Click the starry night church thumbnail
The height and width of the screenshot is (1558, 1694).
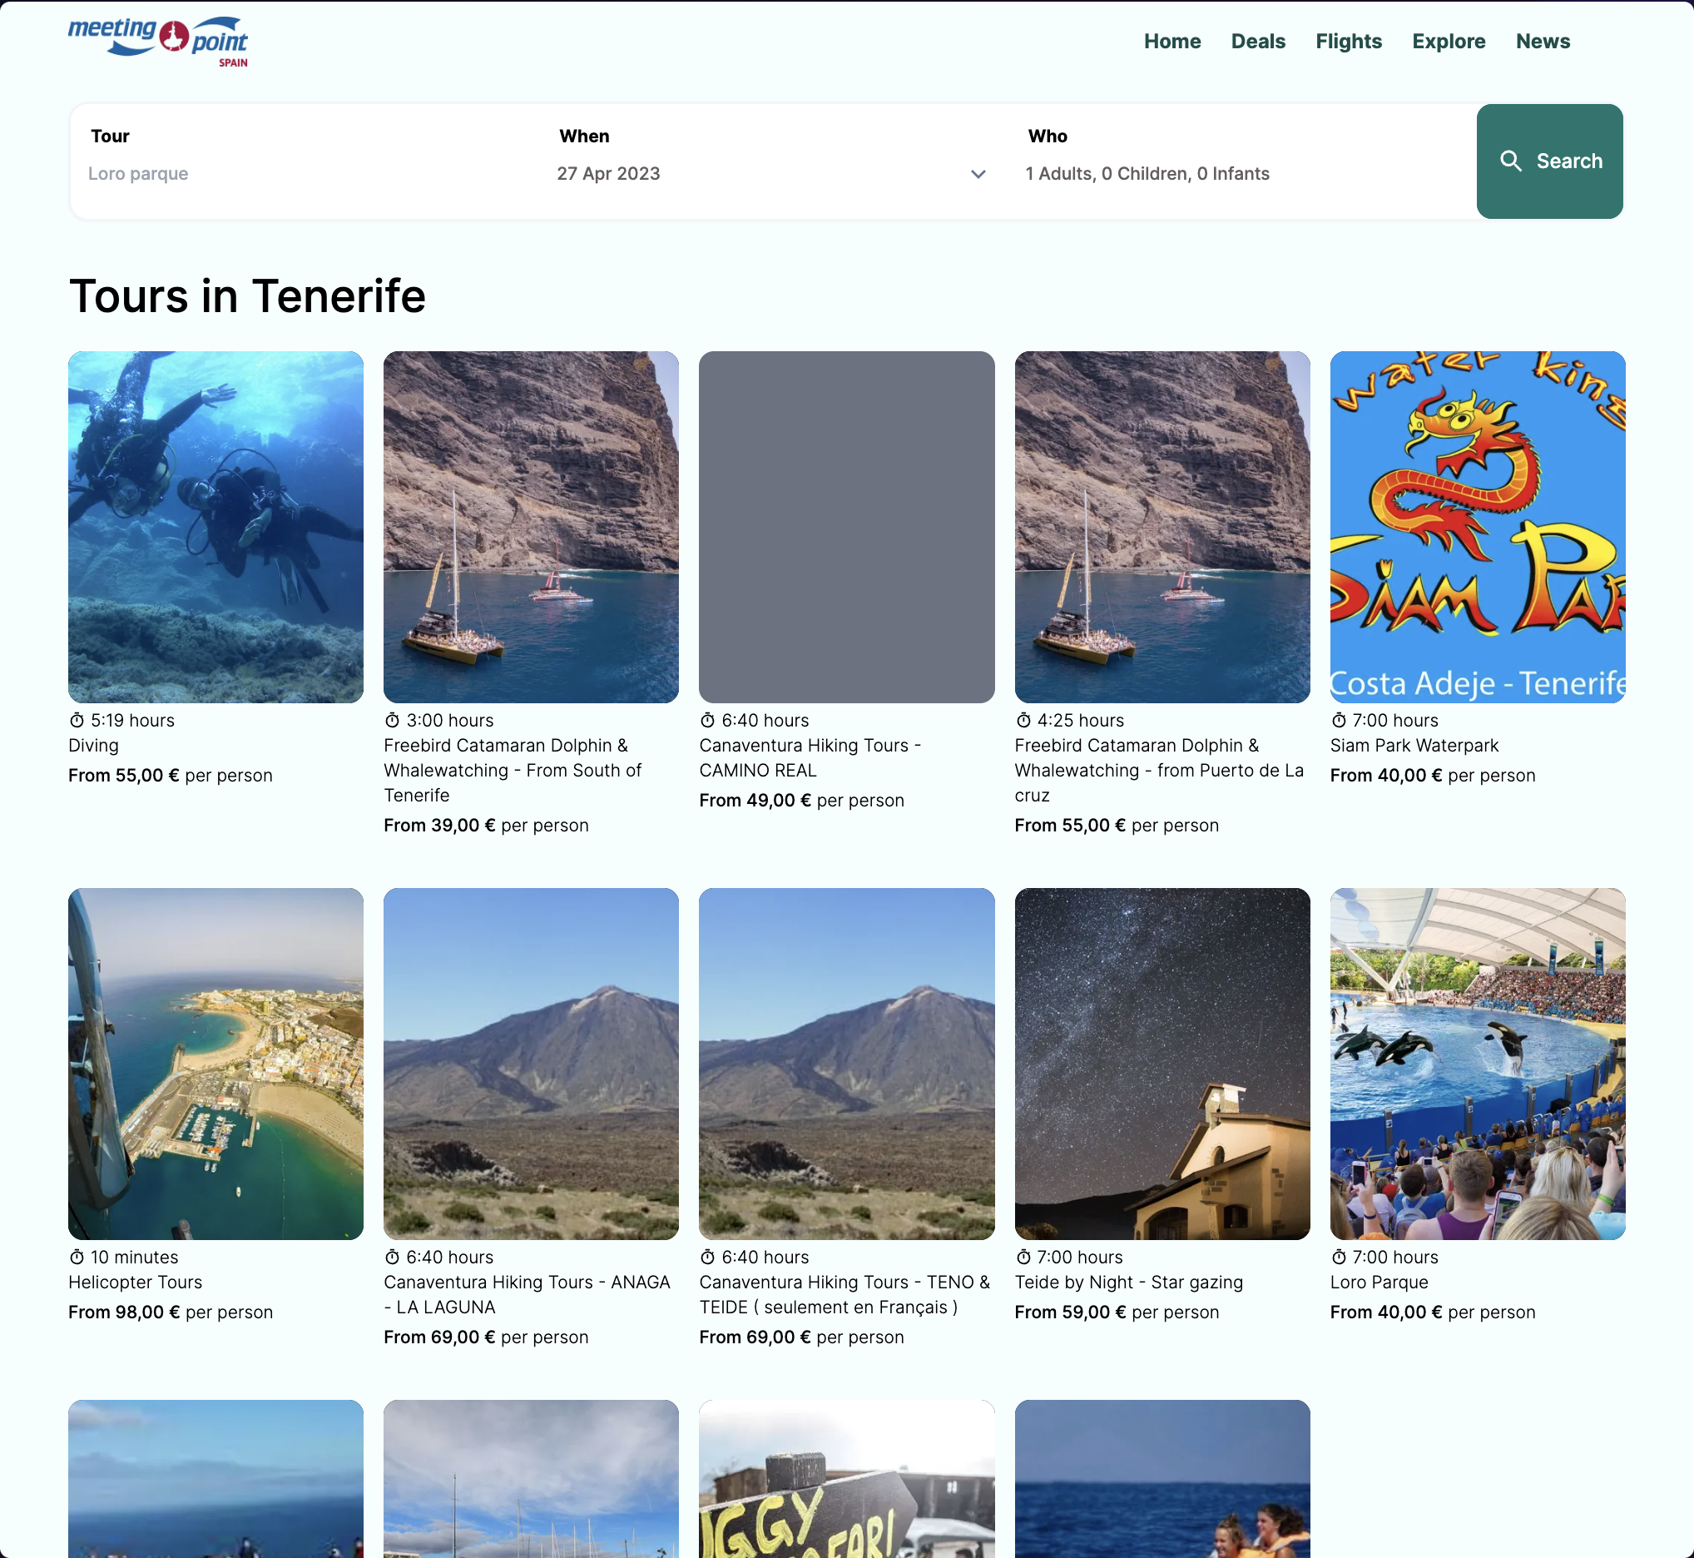coord(1162,1063)
